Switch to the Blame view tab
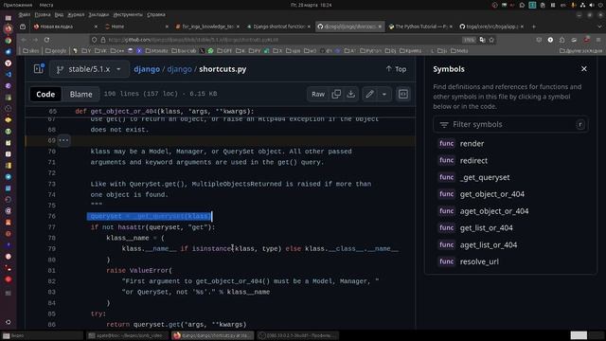 (80, 94)
